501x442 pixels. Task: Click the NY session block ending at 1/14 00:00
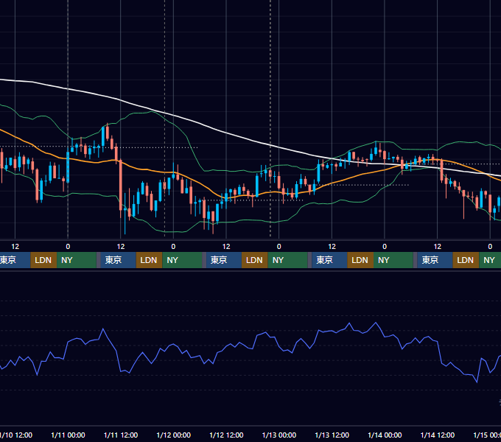coord(393,260)
